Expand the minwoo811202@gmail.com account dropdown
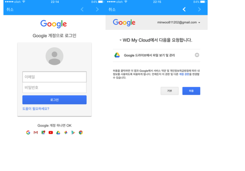Image resolution: width=245 pixels, height=171 pixels. [199, 23]
